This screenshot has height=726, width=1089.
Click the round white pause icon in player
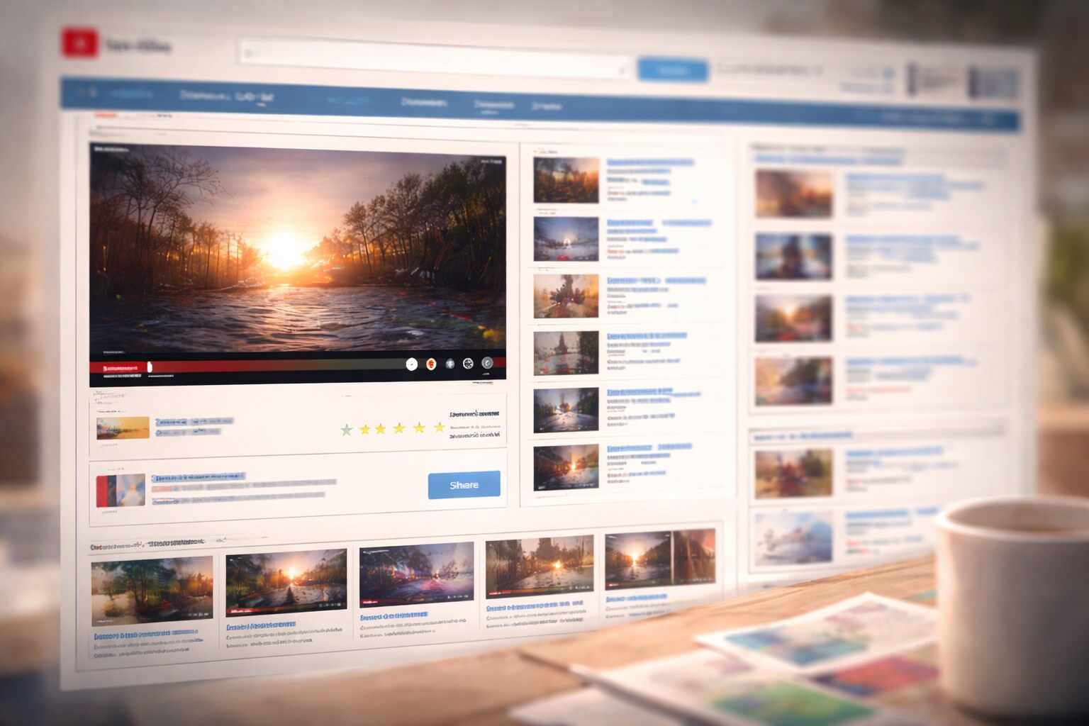point(411,363)
